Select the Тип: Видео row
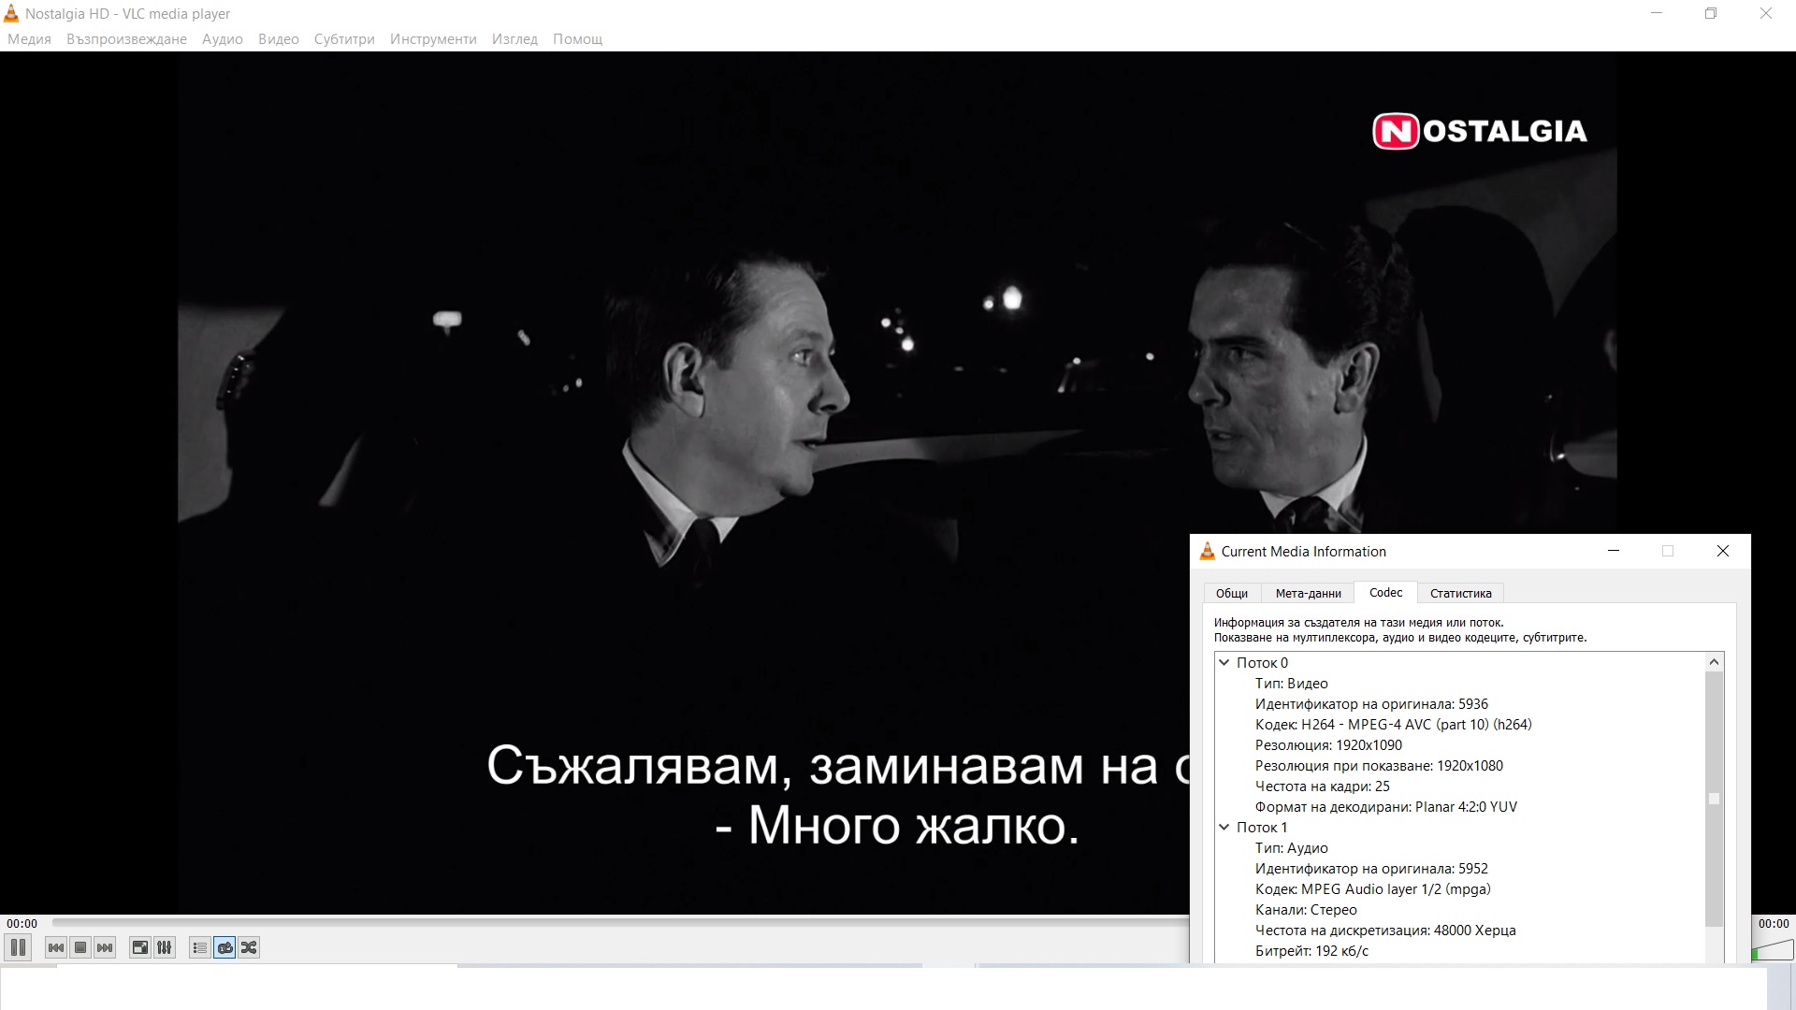 coord(1291,684)
